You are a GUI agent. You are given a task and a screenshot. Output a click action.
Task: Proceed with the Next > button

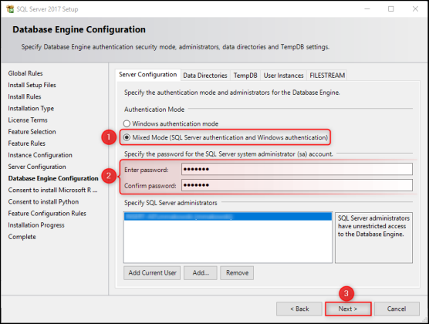coord(348,309)
